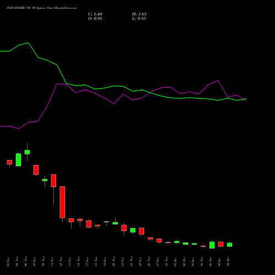Click the "20 Nov" date axis label
This screenshot has height=275, width=275.
coord(114,261)
